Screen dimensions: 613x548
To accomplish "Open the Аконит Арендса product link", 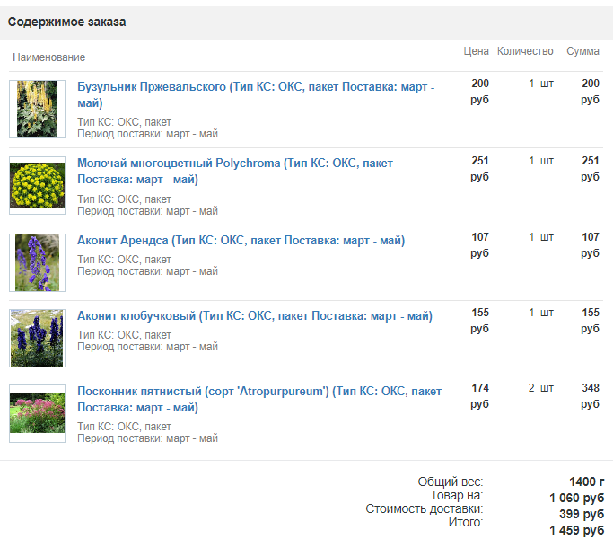I will pos(241,241).
